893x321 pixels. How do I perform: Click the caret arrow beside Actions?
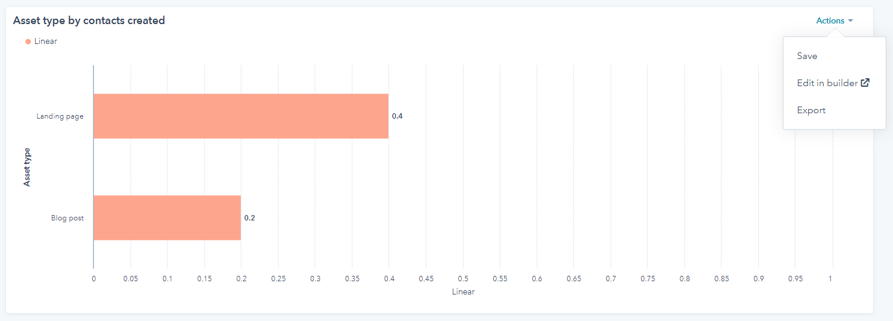[850, 21]
